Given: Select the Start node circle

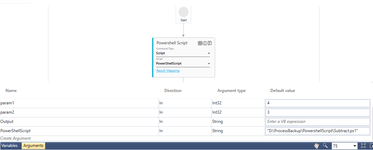Looking at the screenshot, I should tap(184, 12).
